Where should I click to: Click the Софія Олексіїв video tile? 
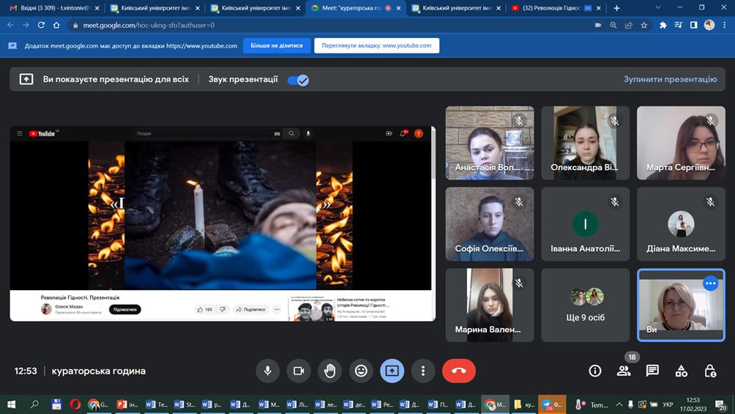[490, 223]
